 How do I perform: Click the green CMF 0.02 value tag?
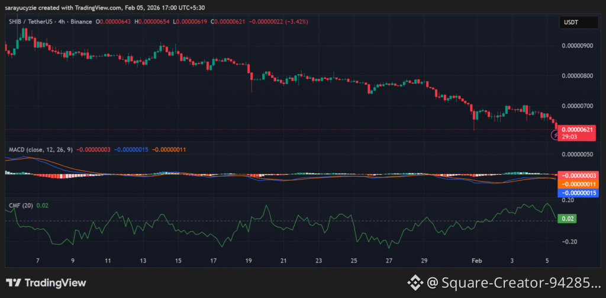pos(568,219)
